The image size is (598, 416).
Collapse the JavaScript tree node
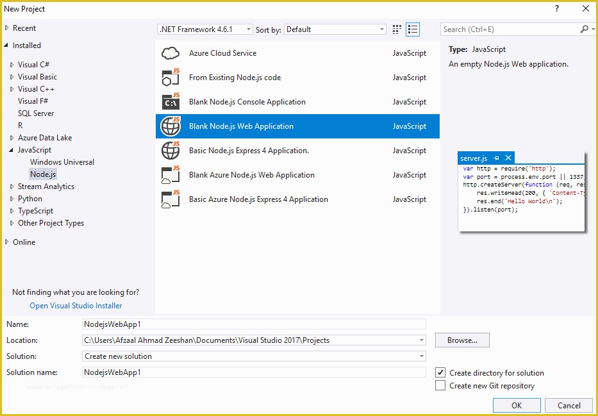[x=12, y=150]
